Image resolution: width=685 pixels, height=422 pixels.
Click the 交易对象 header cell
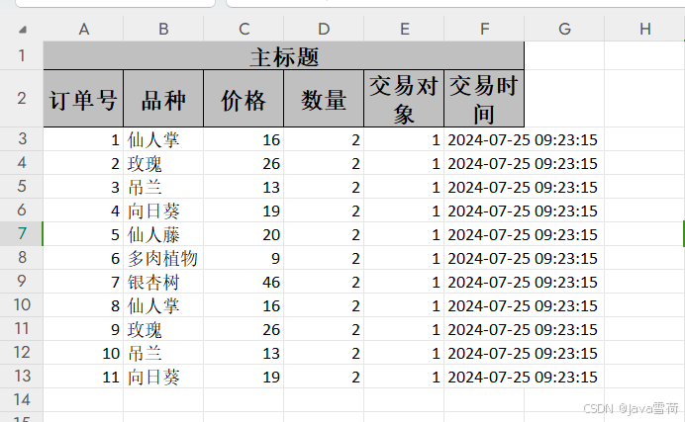coord(404,99)
